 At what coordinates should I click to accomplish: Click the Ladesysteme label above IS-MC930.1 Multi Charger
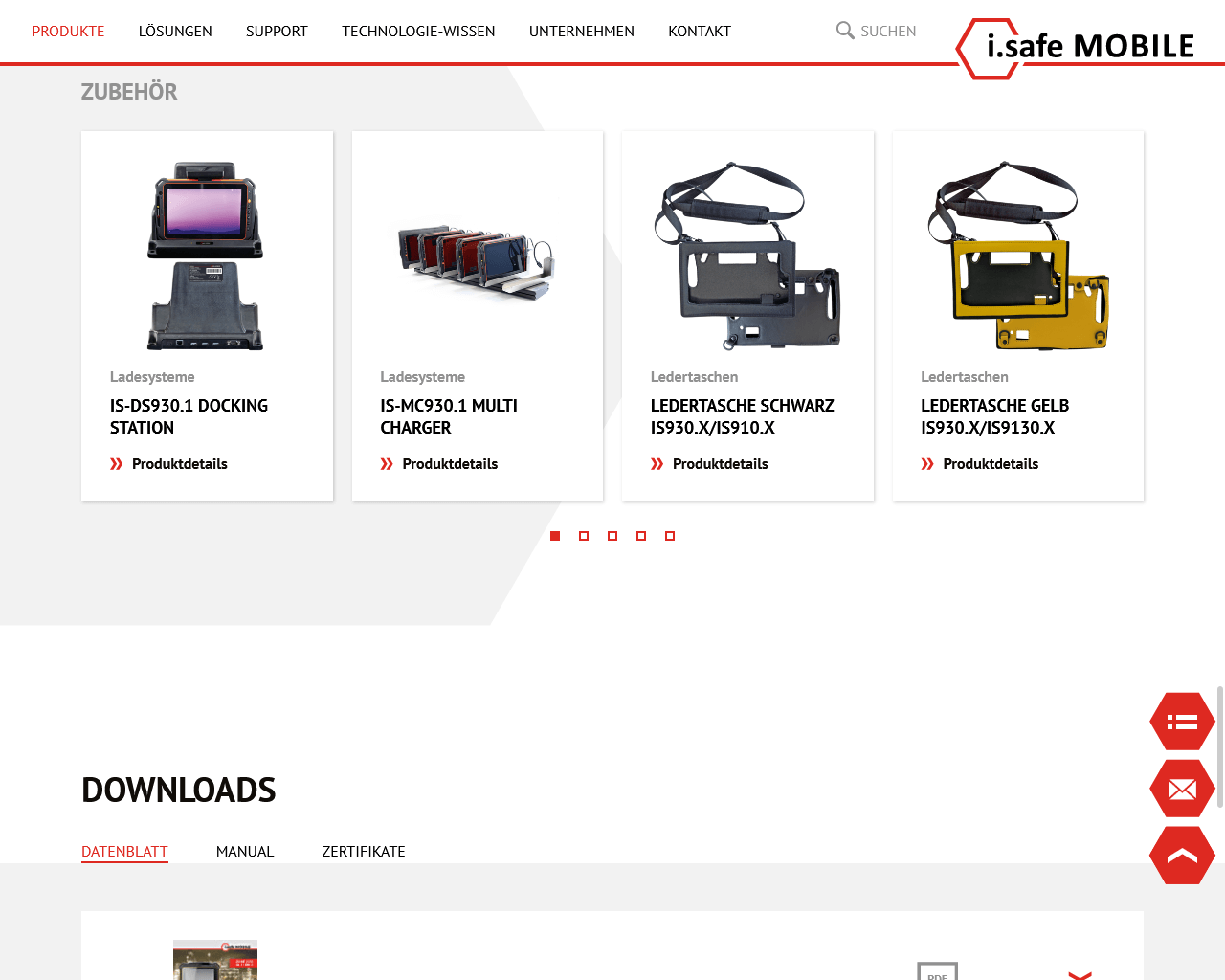coord(422,377)
